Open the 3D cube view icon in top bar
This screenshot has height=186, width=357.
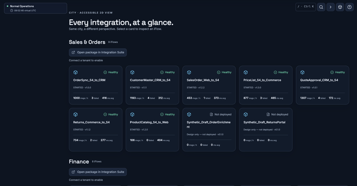340,7
